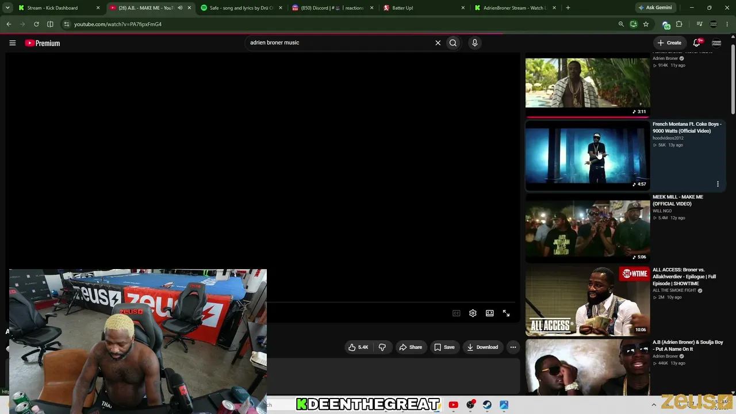Switch to the AdrienBroner Stream tab
Image resolution: width=736 pixels, height=414 pixels.
(x=515, y=8)
